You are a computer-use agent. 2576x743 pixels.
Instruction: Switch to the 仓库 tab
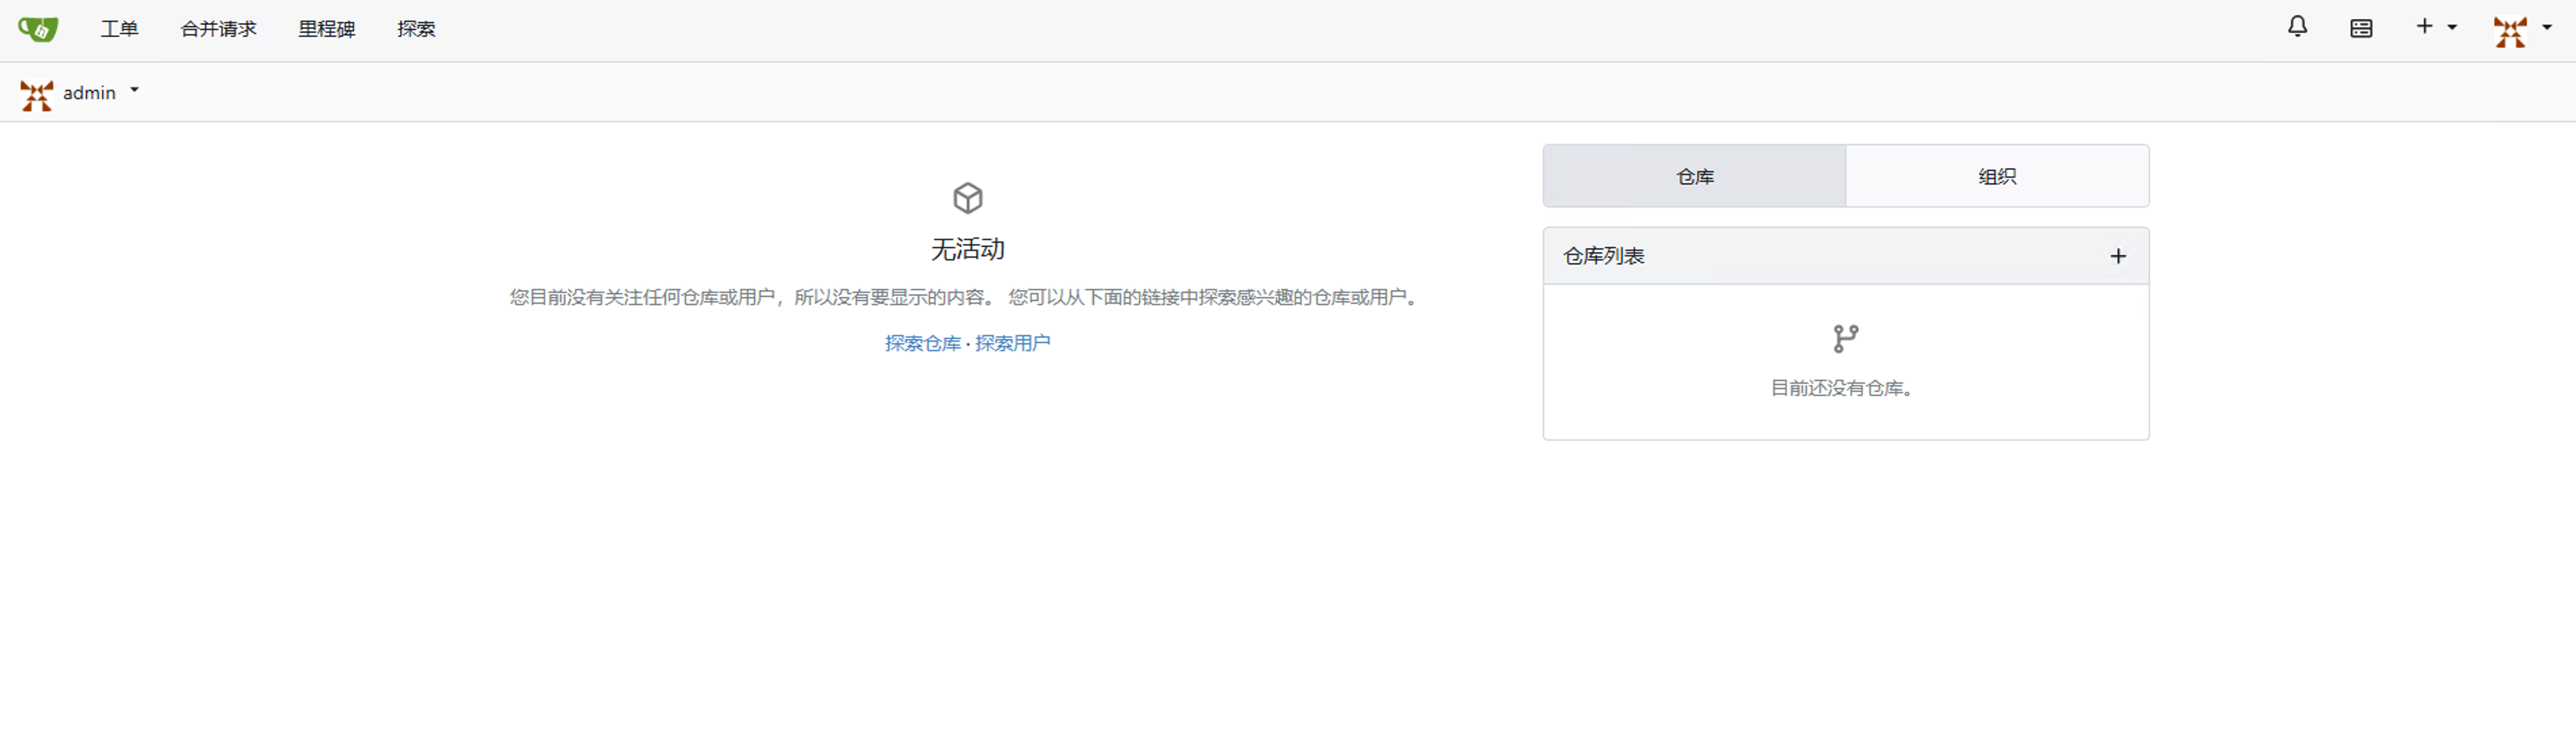coord(1694,177)
